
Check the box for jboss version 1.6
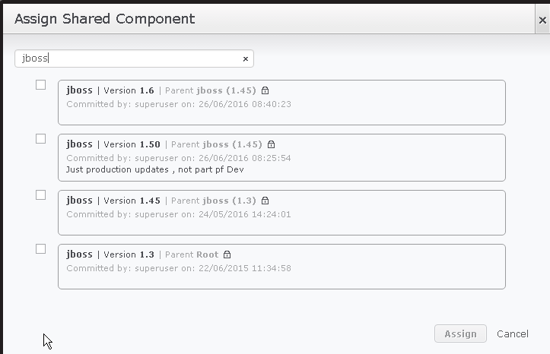[40, 85]
